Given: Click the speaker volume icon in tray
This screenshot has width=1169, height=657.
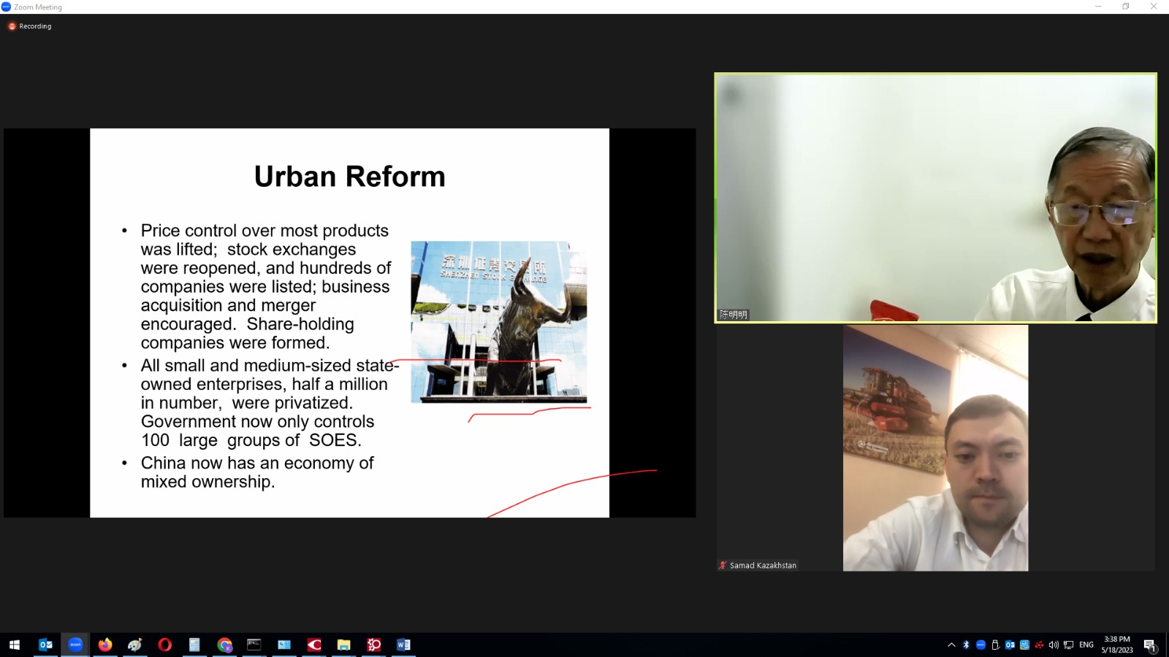Looking at the screenshot, I should [x=1054, y=645].
